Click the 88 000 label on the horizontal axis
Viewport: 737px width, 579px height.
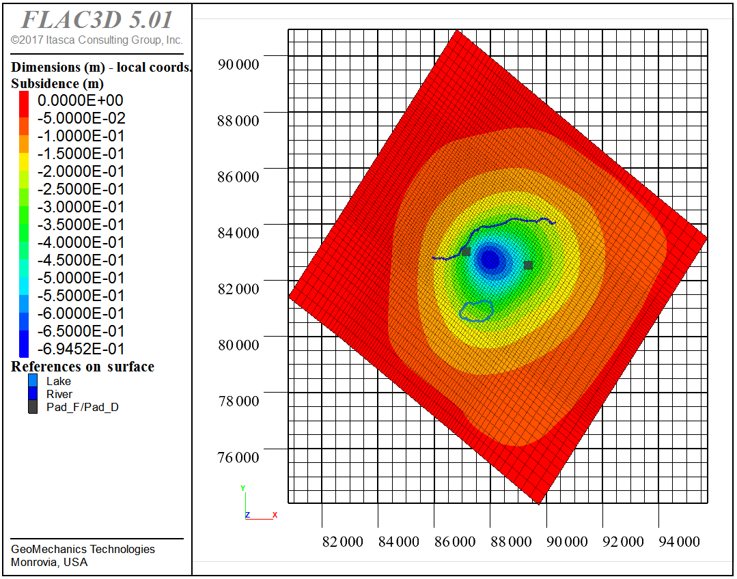pos(511,542)
